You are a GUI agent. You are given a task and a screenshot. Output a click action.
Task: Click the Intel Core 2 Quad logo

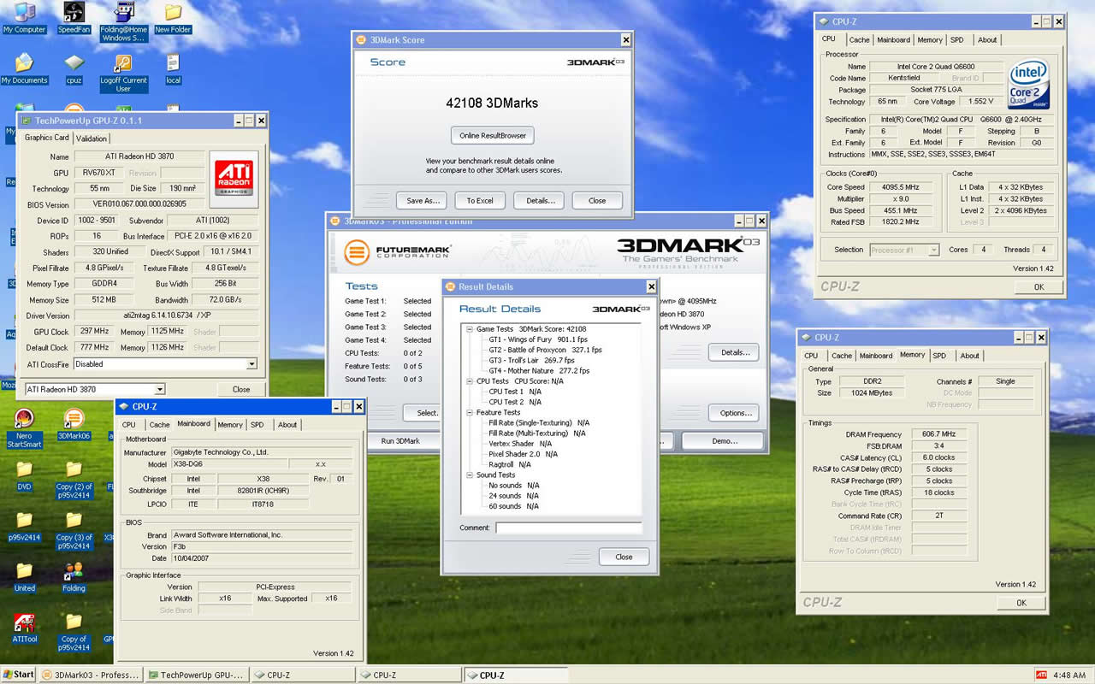pyautogui.click(x=1029, y=83)
